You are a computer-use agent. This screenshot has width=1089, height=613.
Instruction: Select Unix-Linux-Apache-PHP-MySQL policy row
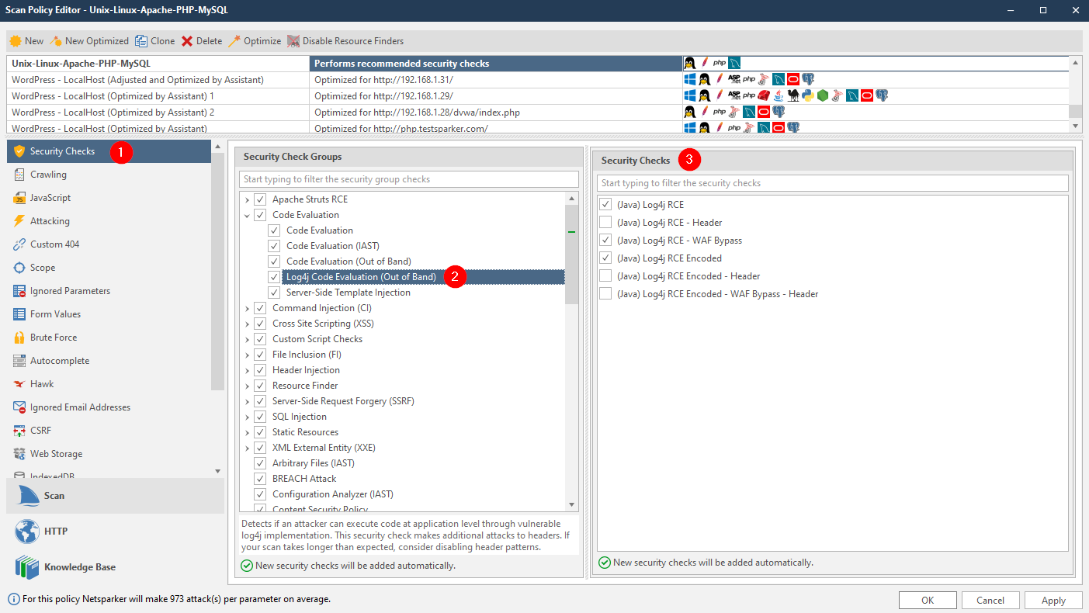(538, 63)
